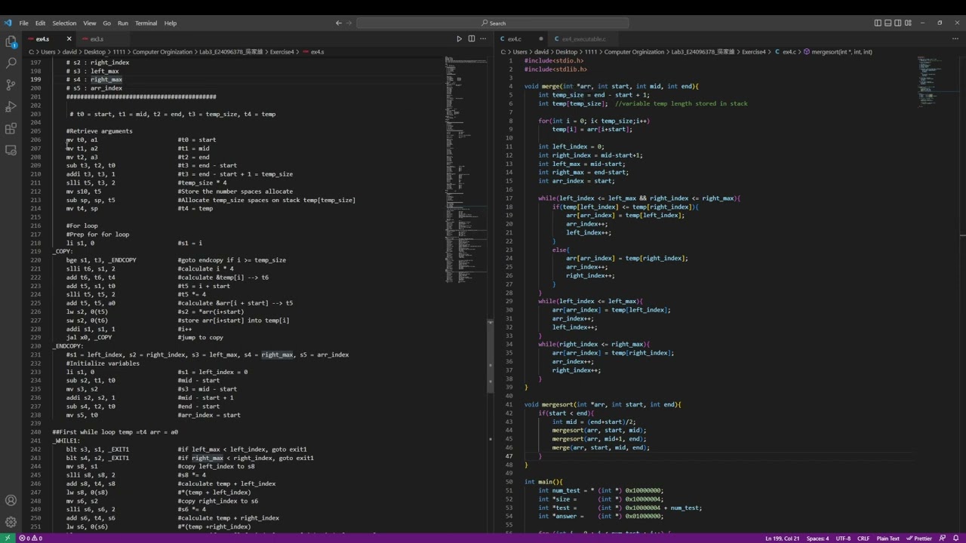Screen dimensions: 966x543
Task: Click the 'int main(){' line
Action: tap(543, 482)
